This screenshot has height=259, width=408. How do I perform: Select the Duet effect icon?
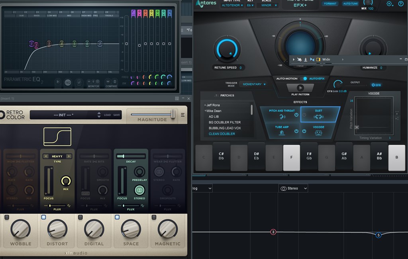(x=318, y=117)
